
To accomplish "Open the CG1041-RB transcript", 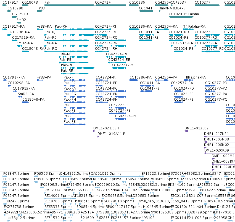I will click(x=145, y=40).
